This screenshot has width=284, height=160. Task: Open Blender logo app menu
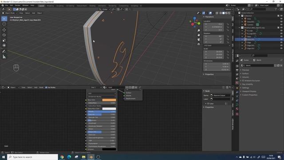point(3,6)
